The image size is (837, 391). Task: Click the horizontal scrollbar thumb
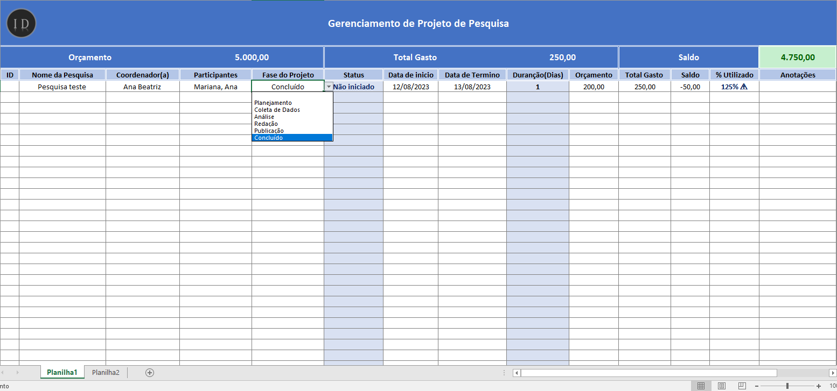coord(649,373)
